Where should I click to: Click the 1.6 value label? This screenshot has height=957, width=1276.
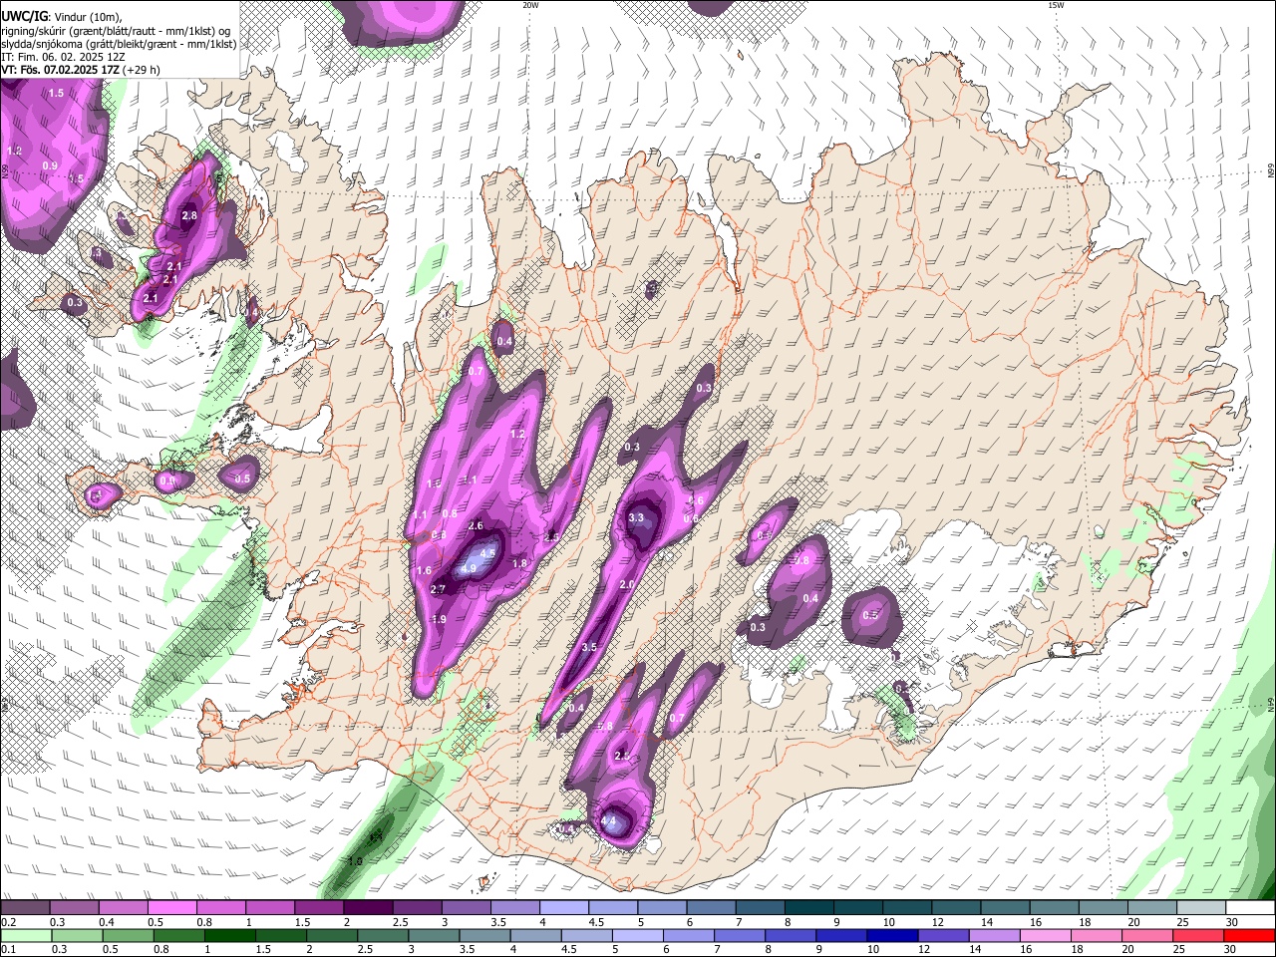(x=424, y=571)
